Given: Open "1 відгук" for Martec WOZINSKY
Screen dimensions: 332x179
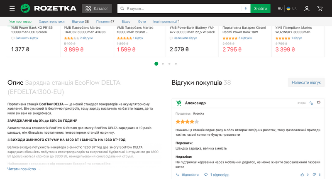Looking at the screenshot, I should pos(297,38).
